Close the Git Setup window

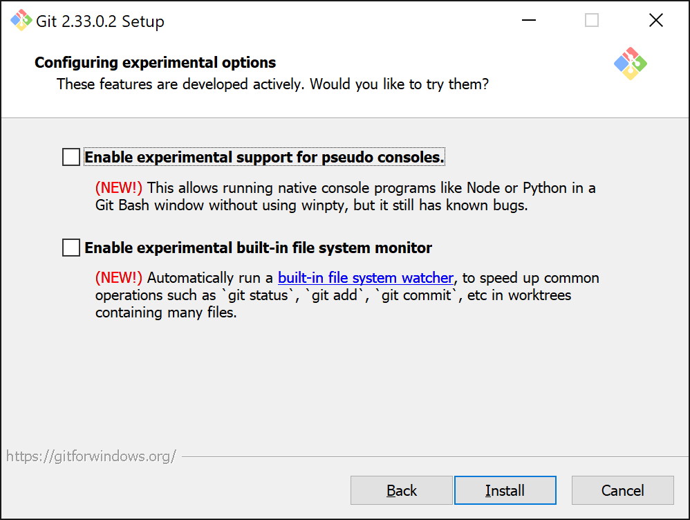pos(655,20)
